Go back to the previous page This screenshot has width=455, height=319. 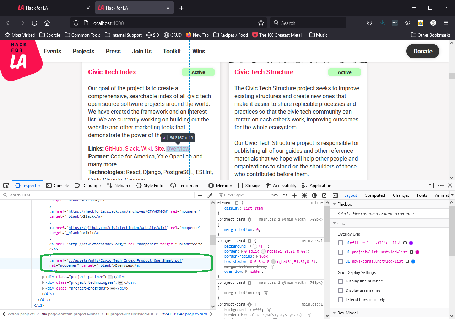click(x=9, y=23)
